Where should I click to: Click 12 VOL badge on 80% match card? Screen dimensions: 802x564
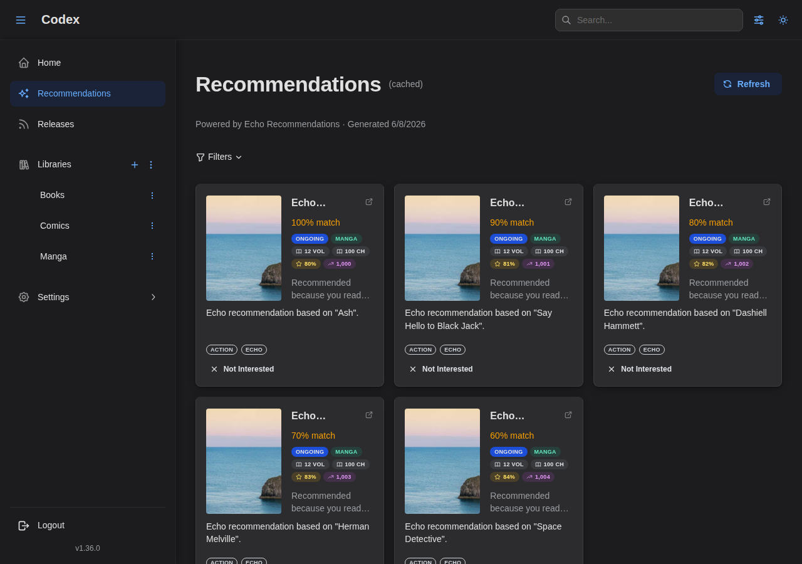click(708, 251)
